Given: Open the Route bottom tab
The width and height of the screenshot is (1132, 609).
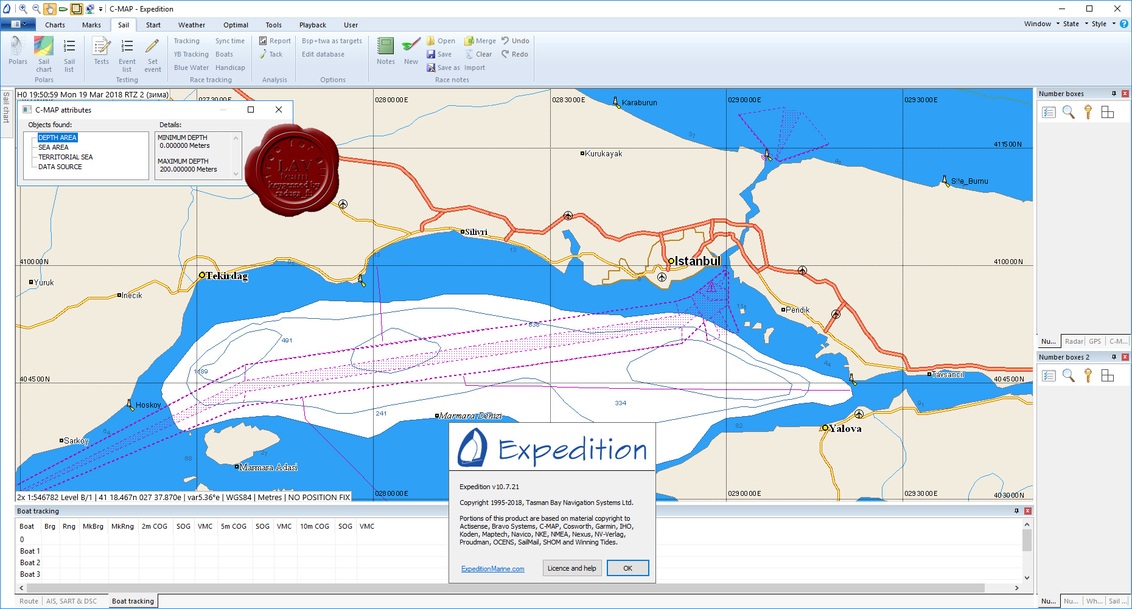Looking at the screenshot, I should (x=29, y=601).
